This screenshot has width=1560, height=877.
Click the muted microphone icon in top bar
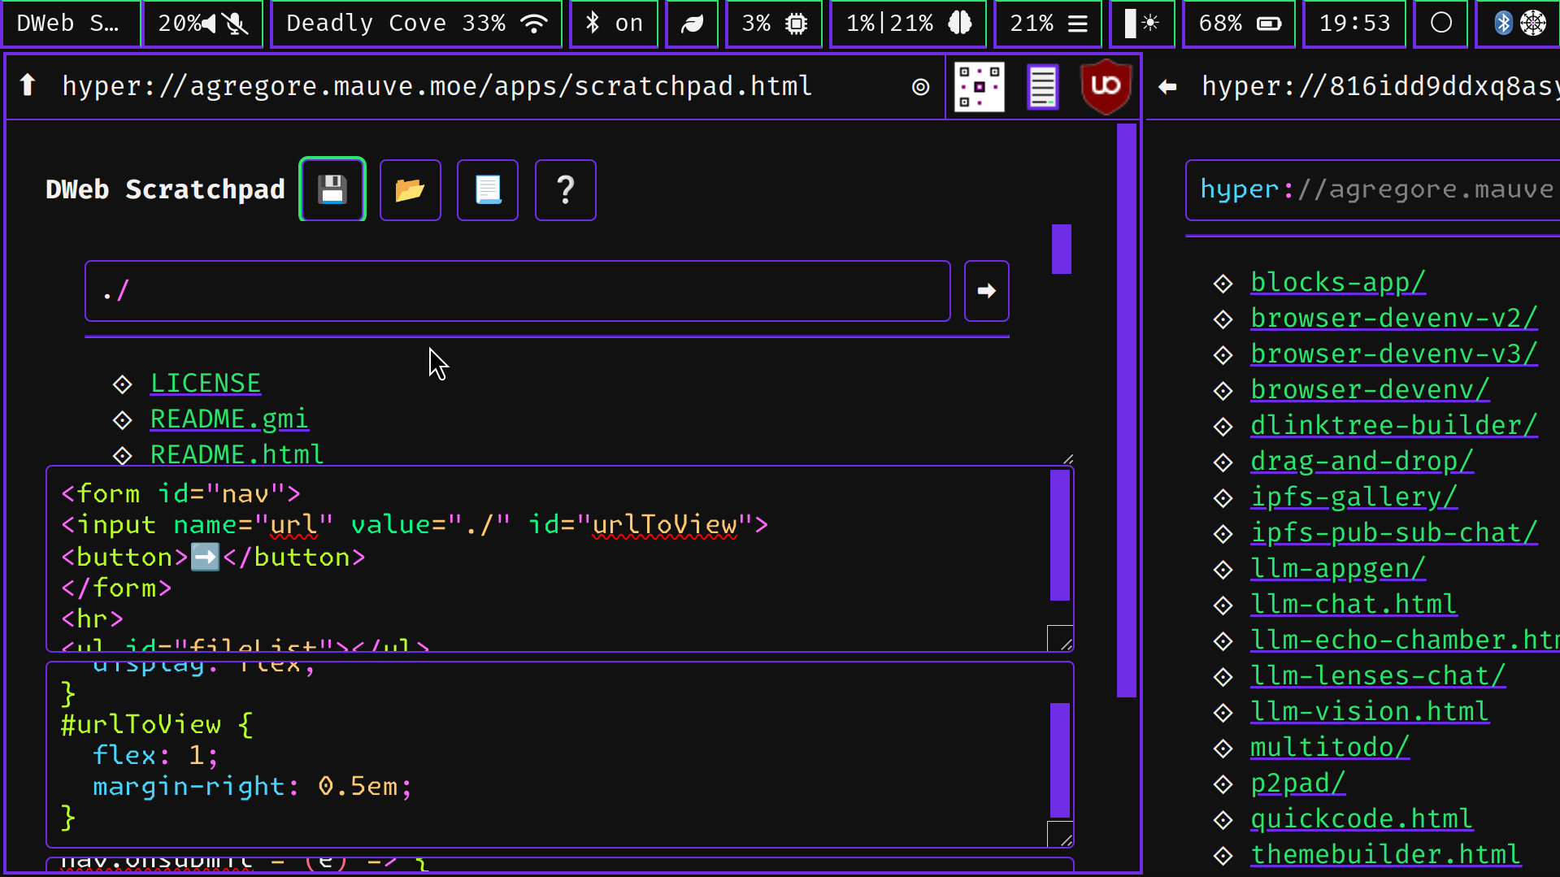(236, 24)
